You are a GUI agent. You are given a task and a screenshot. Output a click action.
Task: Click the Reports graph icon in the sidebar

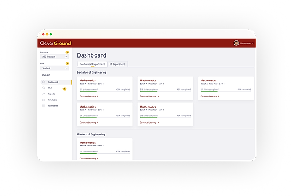point(43,94)
